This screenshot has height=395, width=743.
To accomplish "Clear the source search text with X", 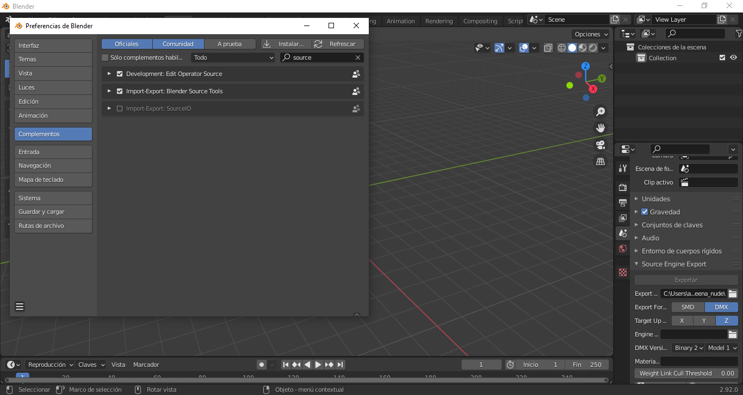I will (358, 58).
